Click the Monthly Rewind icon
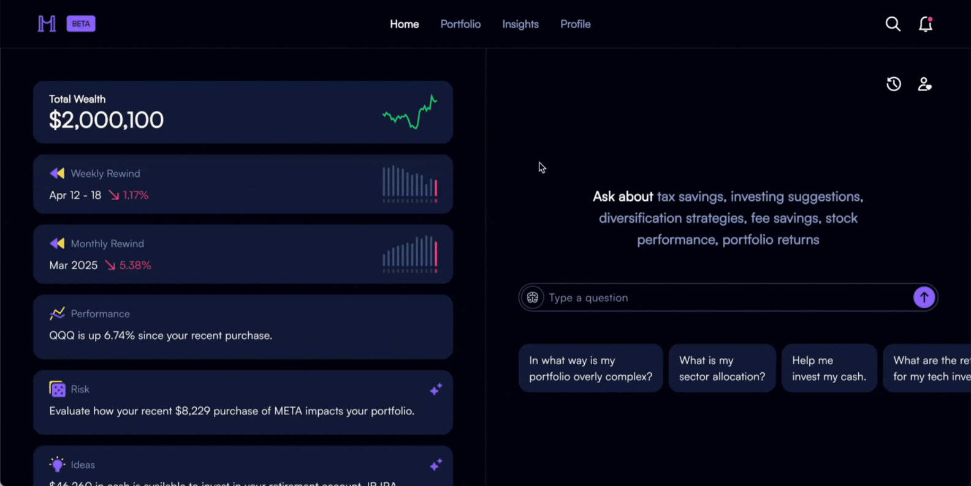This screenshot has height=486, width=971. pos(57,244)
